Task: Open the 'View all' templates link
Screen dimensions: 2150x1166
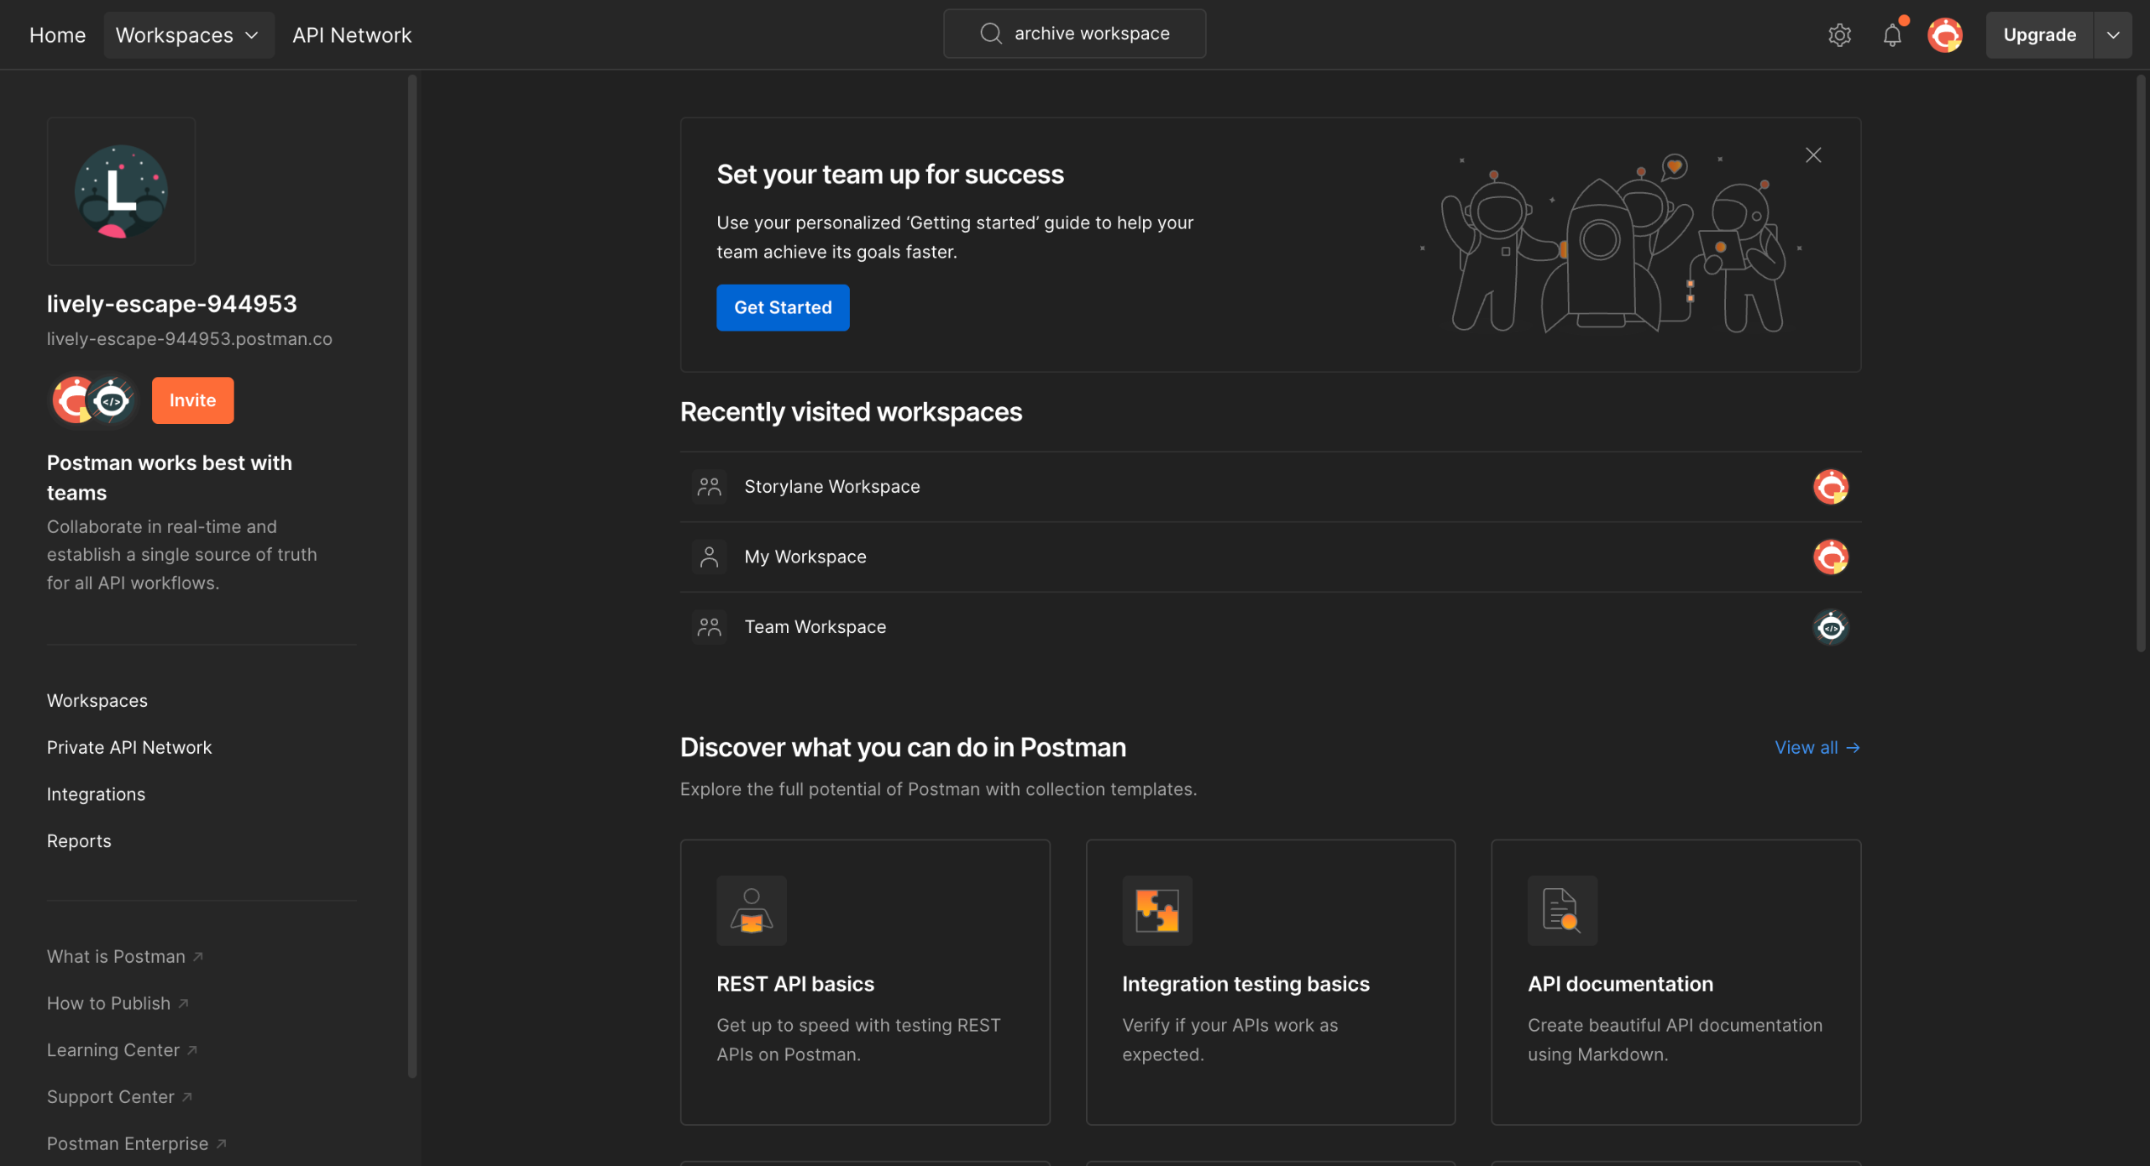Action: pyautogui.click(x=1817, y=747)
